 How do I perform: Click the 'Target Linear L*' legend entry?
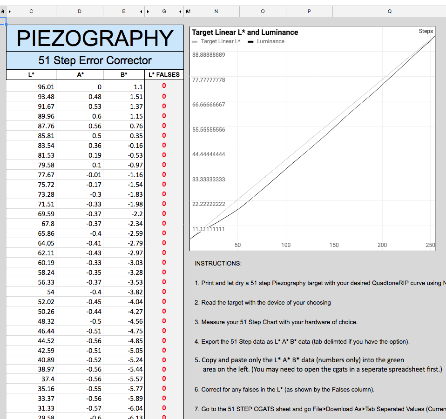coord(216,41)
